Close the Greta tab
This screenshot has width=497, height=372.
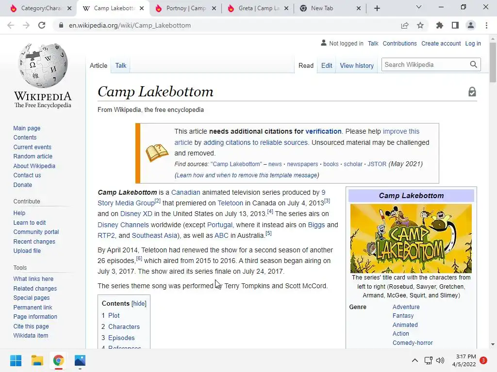[286, 8]
